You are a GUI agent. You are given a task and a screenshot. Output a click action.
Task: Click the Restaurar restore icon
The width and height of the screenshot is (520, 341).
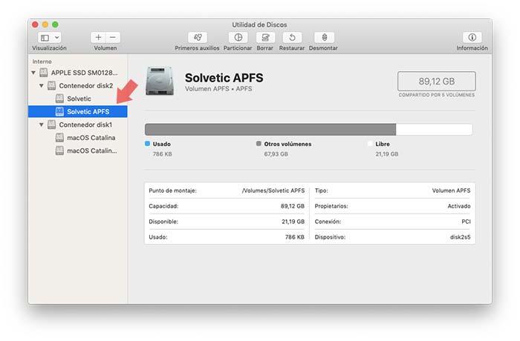[x=292, y=37]
